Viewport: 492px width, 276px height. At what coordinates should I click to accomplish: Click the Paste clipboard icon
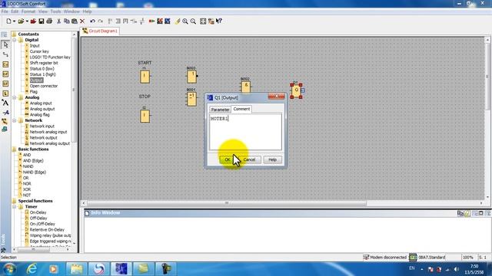[x=75, y=21]
